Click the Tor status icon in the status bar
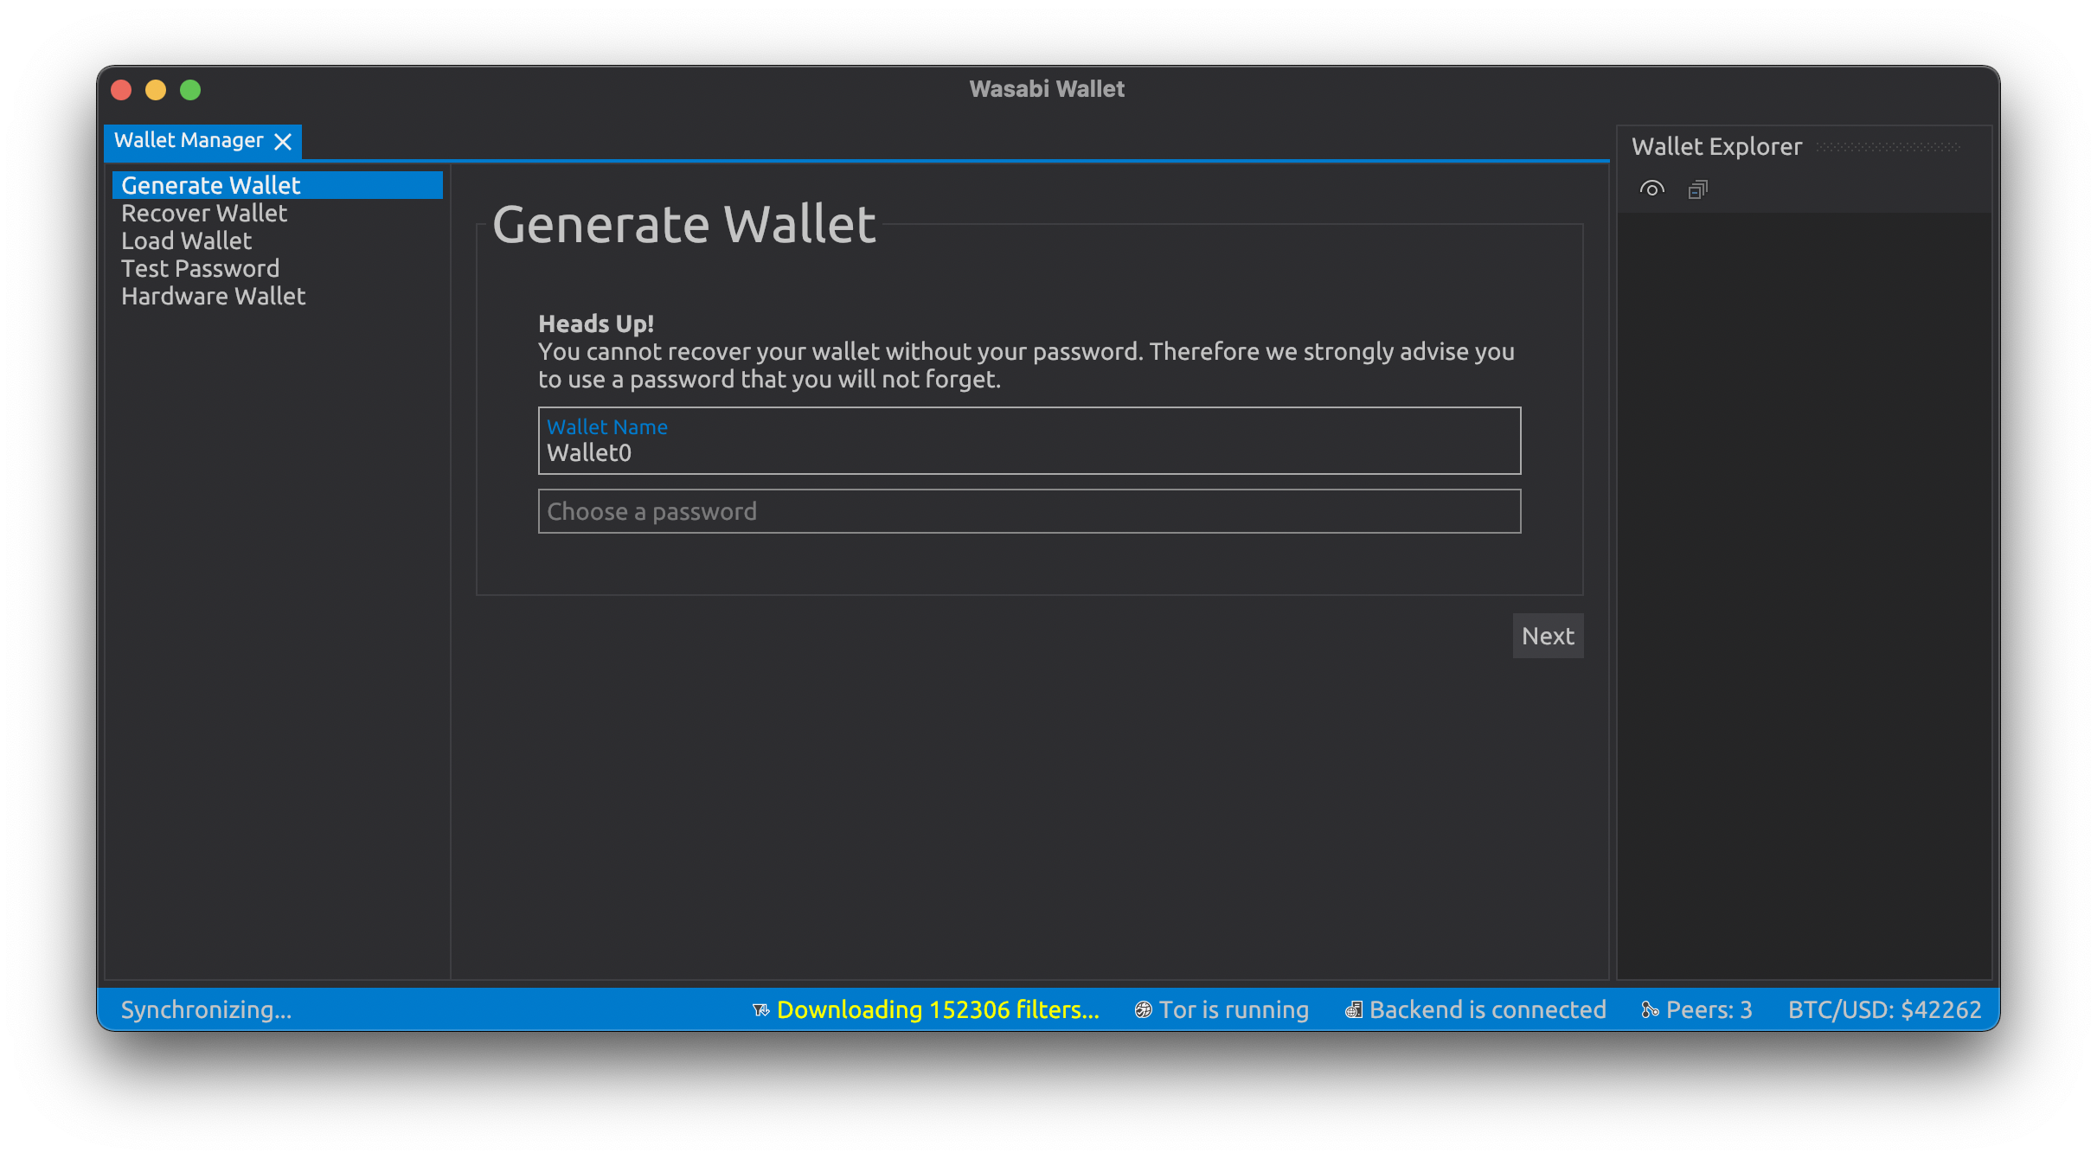2097x1159 pixels. (x=1142, y=1009)
